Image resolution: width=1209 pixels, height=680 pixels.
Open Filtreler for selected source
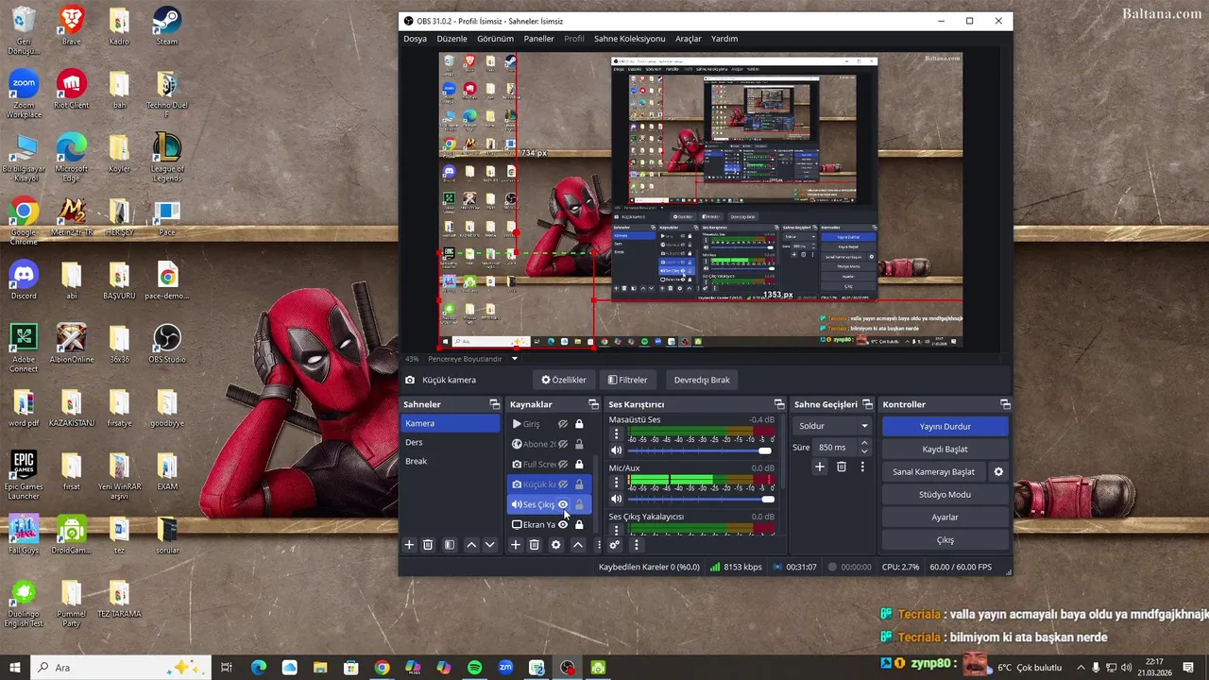[x=627, y=380]
